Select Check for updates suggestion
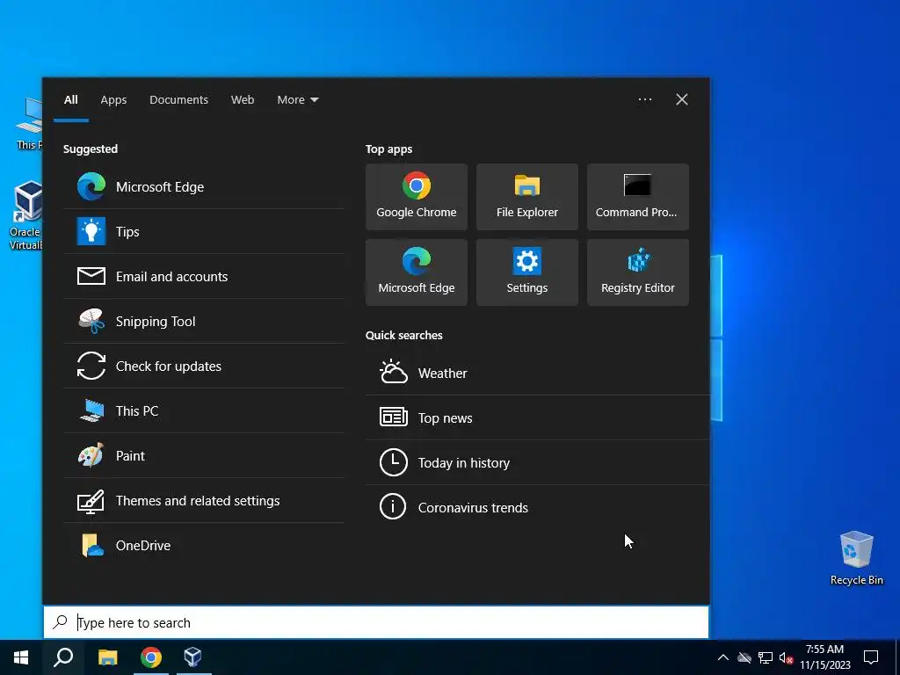The height and width of the screenshot is (675, 900). click(204, 366)
